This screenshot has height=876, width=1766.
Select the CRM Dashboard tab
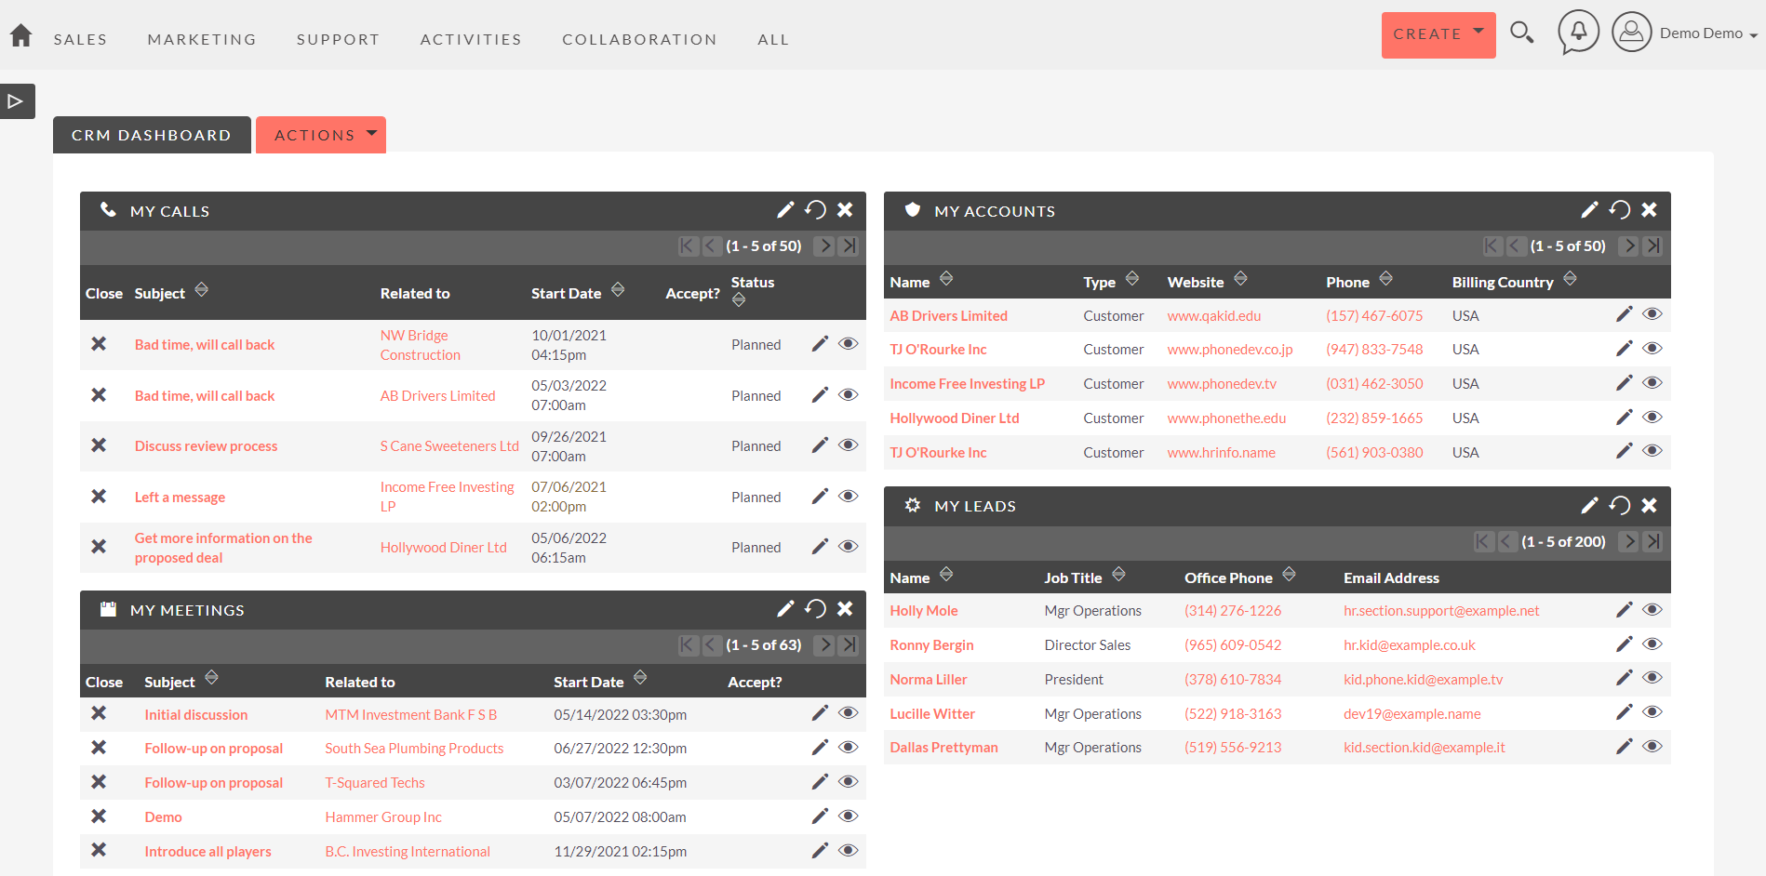click(x=152, y=135)
